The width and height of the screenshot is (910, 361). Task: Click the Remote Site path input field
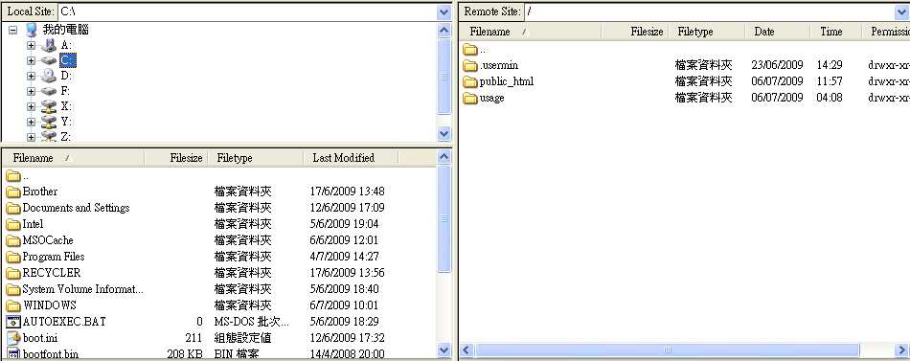coord(709,11)
